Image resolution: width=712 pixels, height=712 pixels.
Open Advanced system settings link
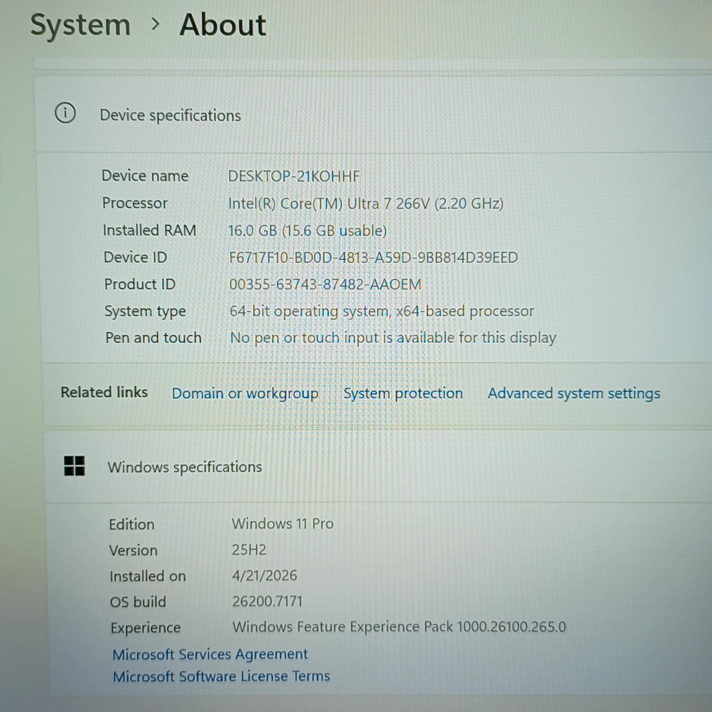(574, 394)
